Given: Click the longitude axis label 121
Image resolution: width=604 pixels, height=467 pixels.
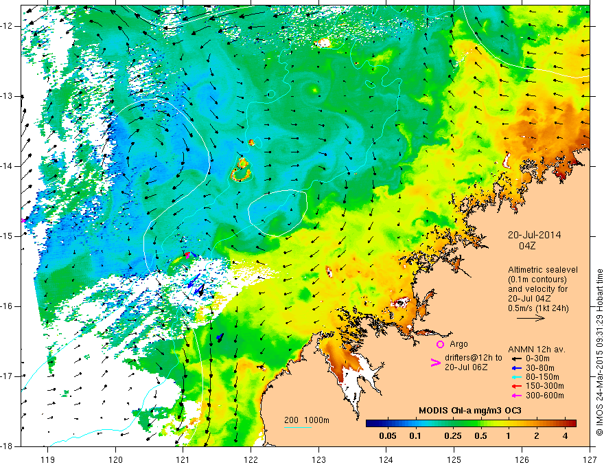Looking at the screenshot, I should click(183, 459).
